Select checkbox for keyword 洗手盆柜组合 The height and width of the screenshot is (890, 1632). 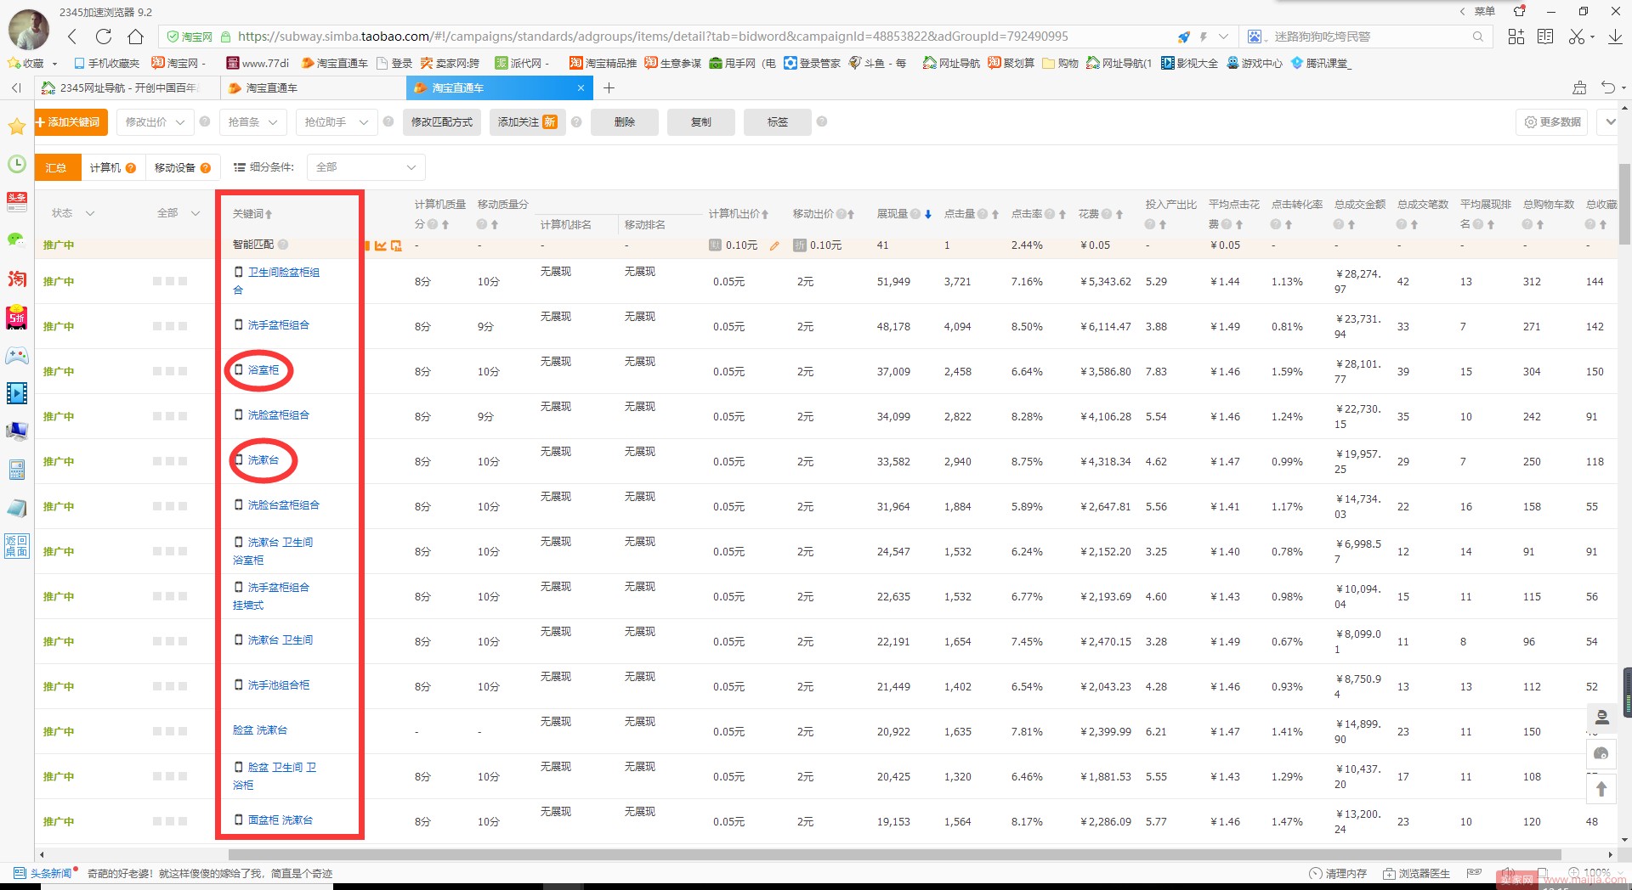(x=239, y=325)
